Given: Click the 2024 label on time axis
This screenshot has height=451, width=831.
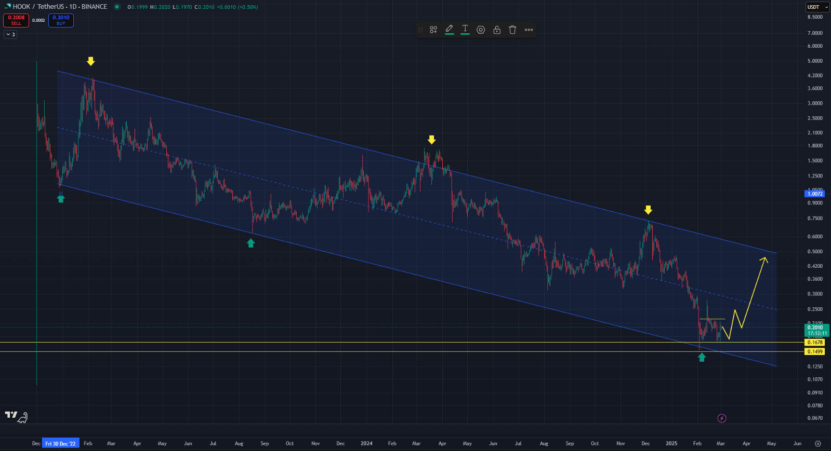Looking at the screenshot, I should coord(366,444).
